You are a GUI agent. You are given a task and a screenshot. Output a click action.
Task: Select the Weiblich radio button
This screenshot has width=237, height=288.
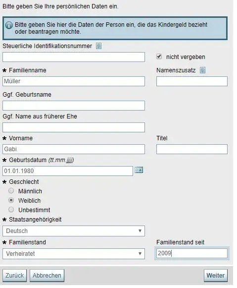[x=11, y=200]
